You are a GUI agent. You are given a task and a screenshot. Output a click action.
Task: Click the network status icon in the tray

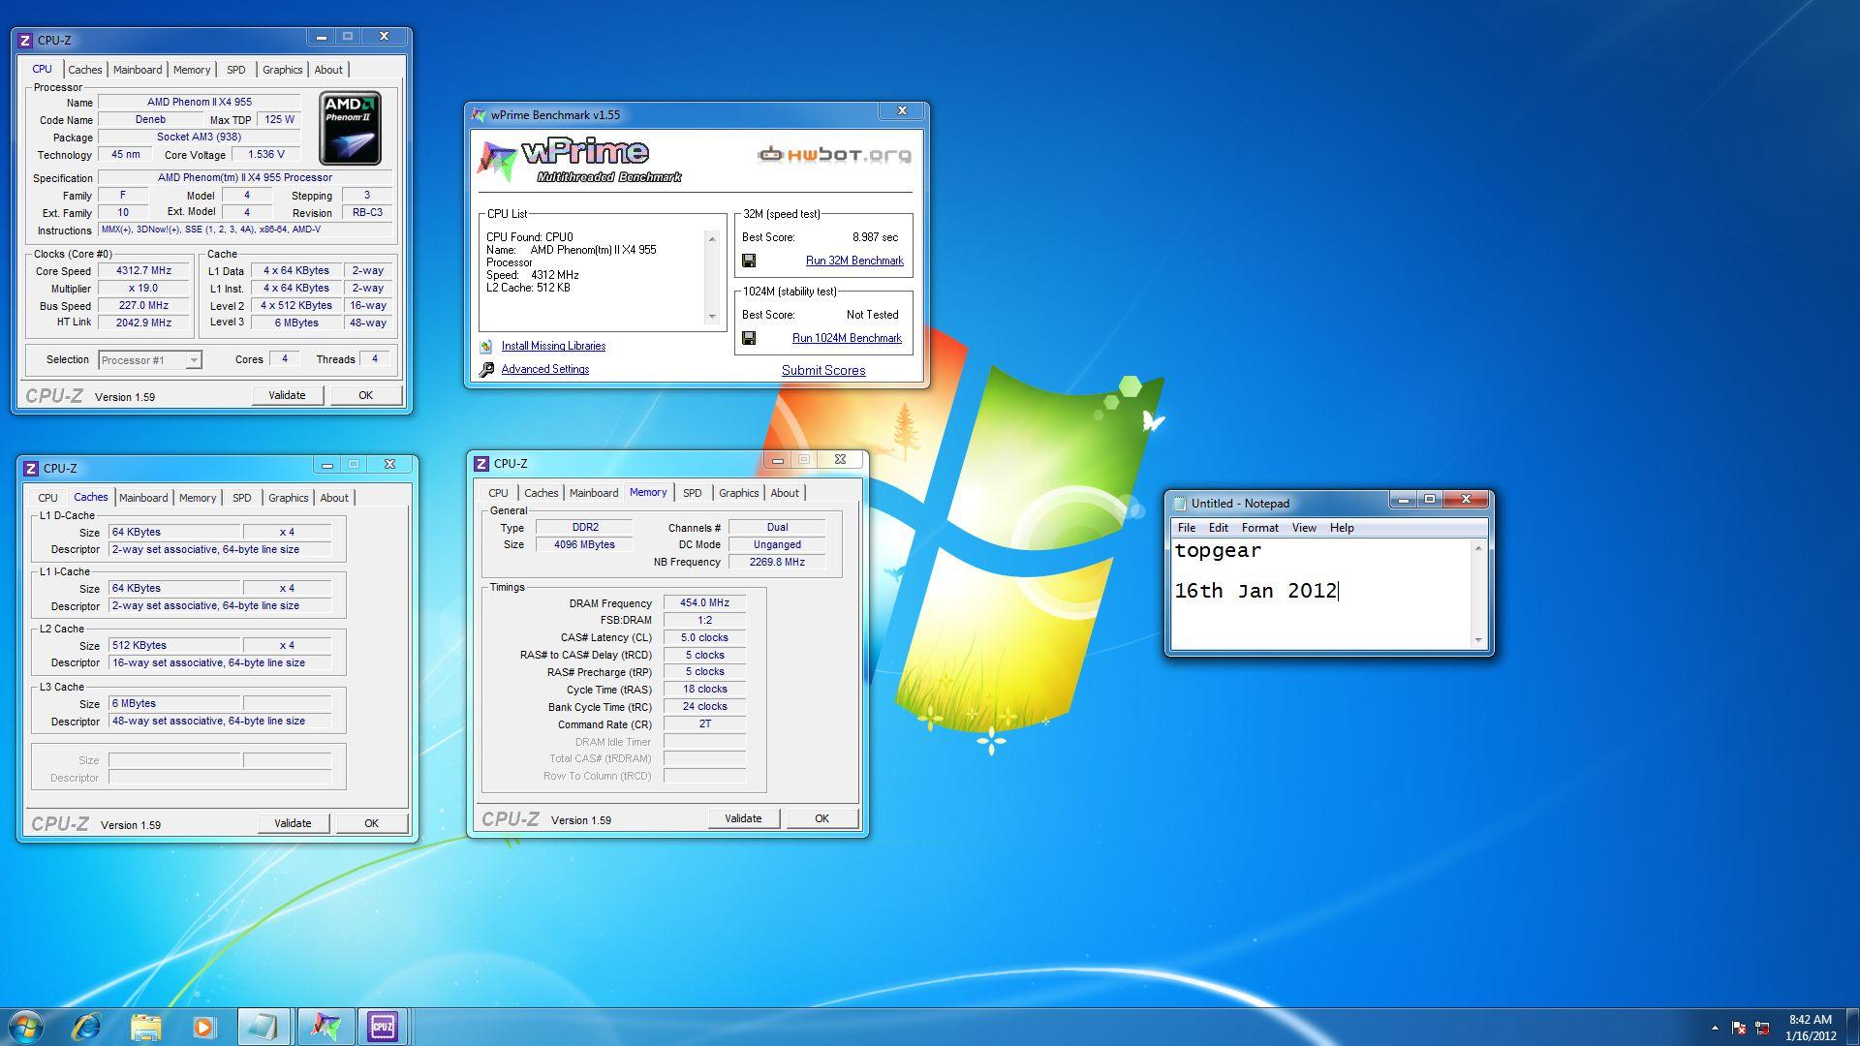coord(1762,1028)
